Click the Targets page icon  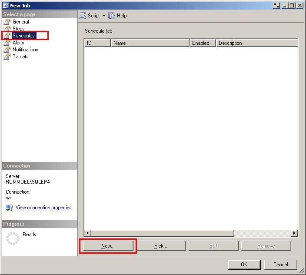click(7, 57)
